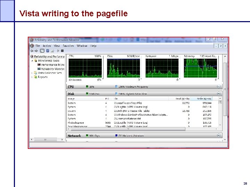The width and height of the screenshot is (250, 187).
Task: Click the tree pane scroll-right arrow
Action: coord(62,140)
